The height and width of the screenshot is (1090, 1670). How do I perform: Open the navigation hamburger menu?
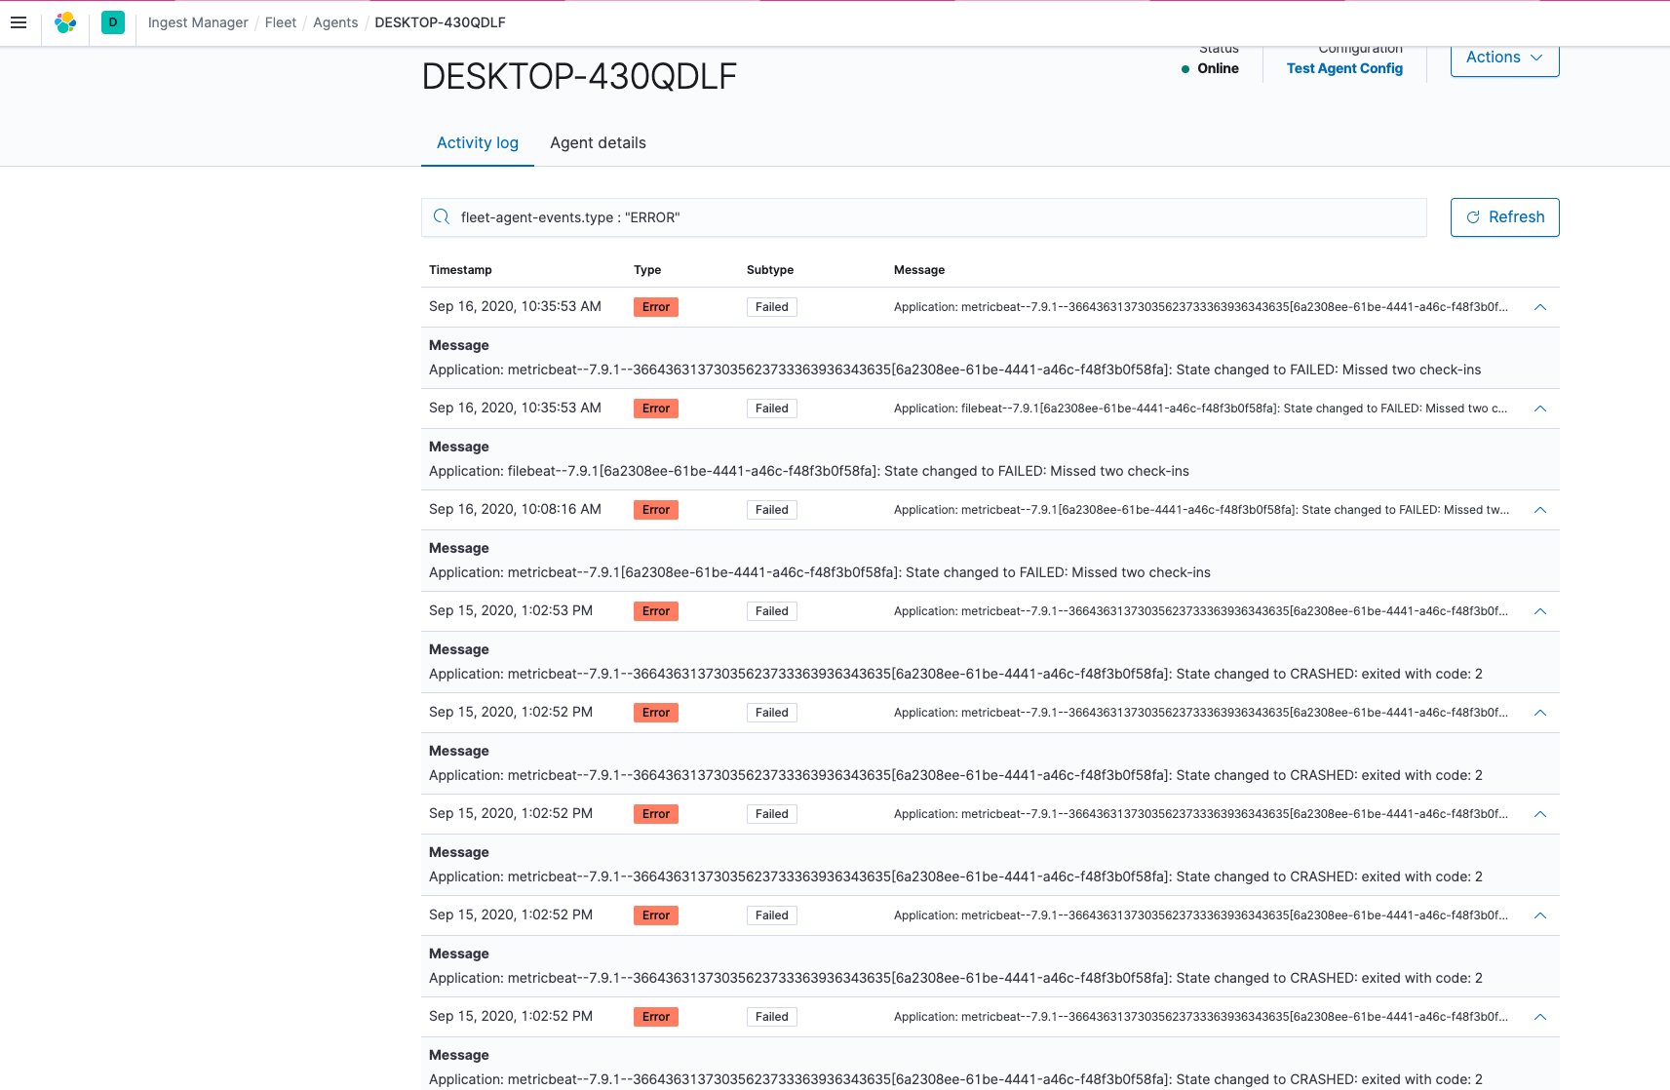(x=19, y=22)
